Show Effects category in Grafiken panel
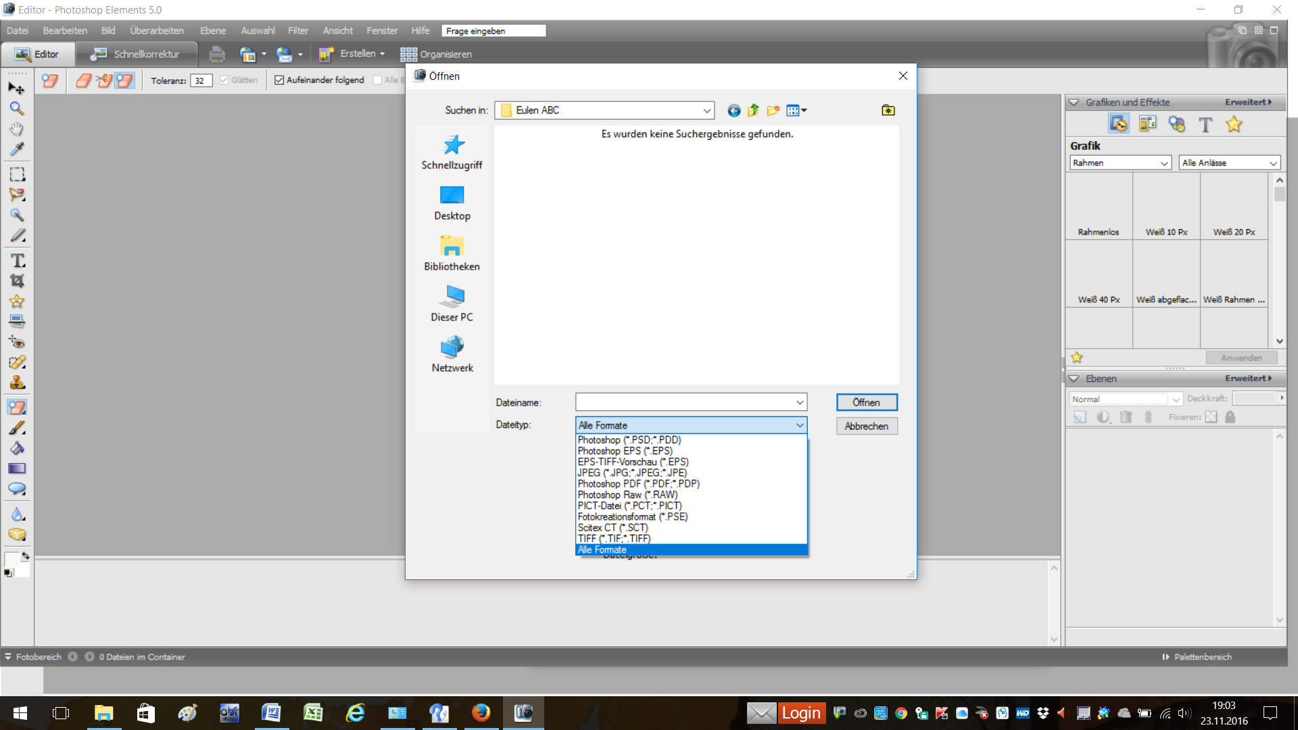The image size is (1298, 730). [1176, 124]
